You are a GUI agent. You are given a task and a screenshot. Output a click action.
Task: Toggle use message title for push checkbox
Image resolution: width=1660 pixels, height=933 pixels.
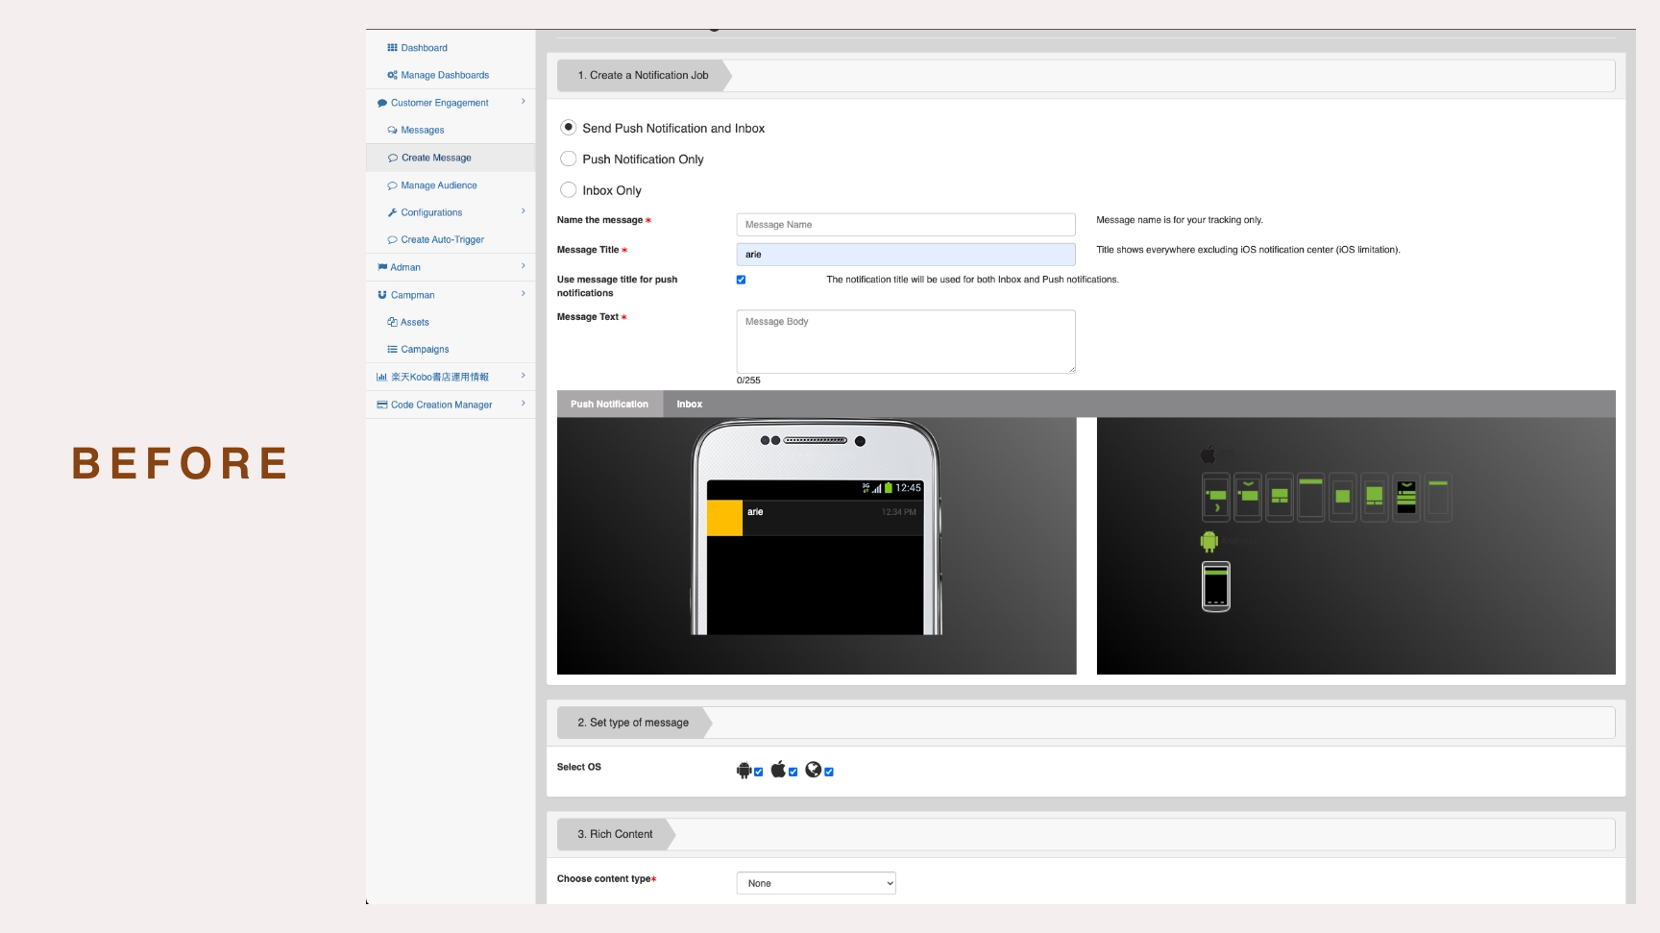pyautogui.click(x=741, y=280)
